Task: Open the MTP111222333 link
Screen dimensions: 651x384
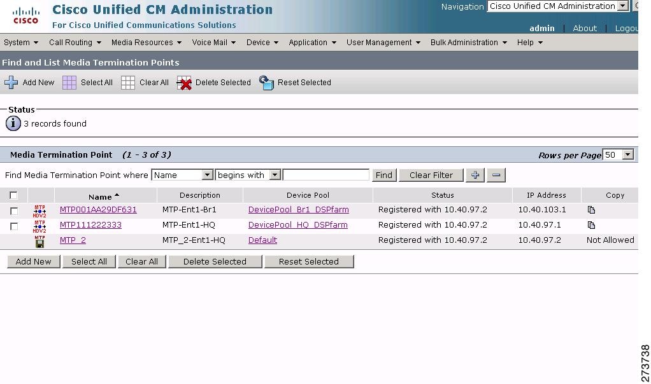Action: (90, 225)
